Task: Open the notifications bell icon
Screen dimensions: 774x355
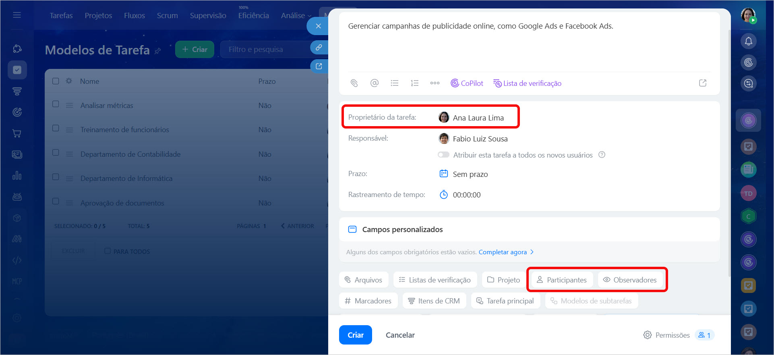Action: coord(748,41)
